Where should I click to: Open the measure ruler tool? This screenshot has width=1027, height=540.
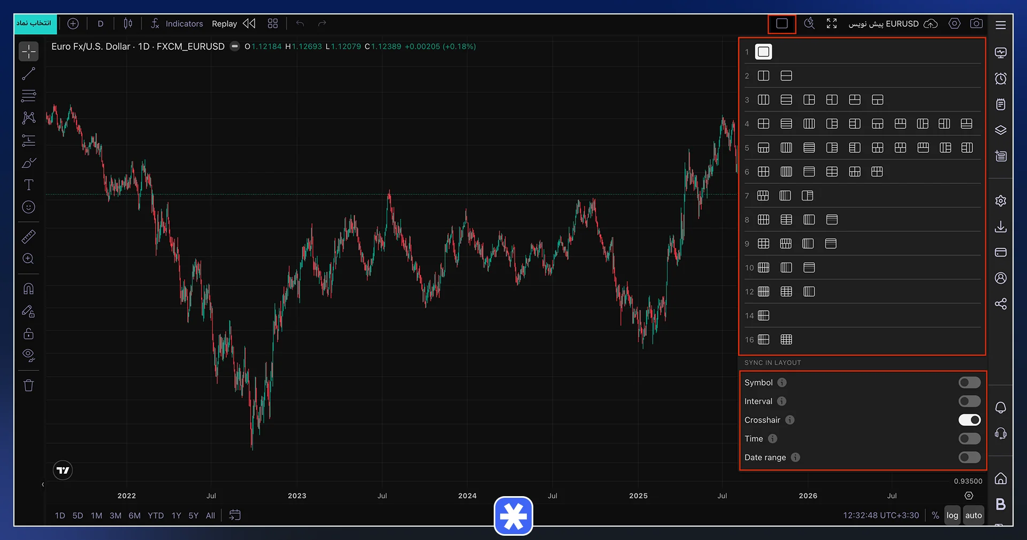click(28, 236)
